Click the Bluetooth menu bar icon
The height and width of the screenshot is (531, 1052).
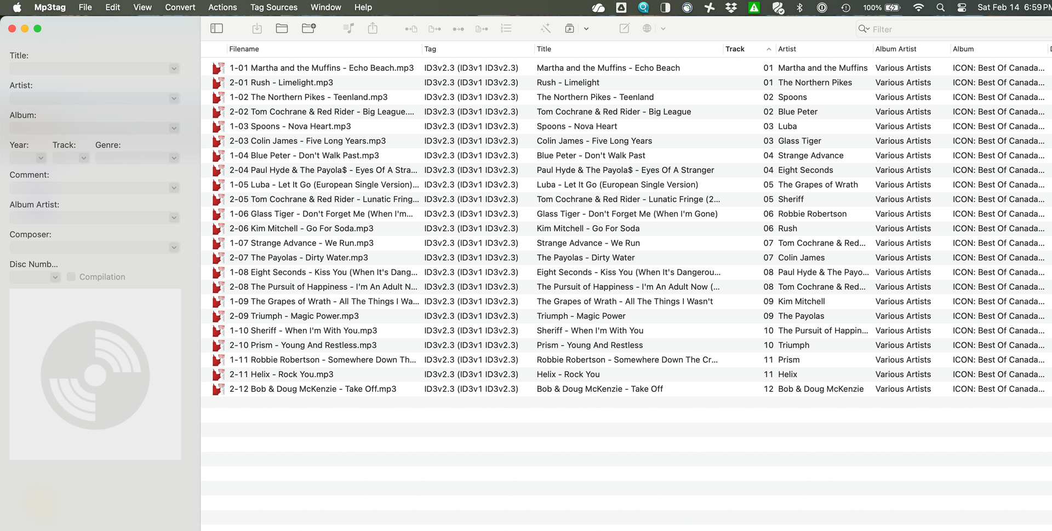(x=800, y=8)
